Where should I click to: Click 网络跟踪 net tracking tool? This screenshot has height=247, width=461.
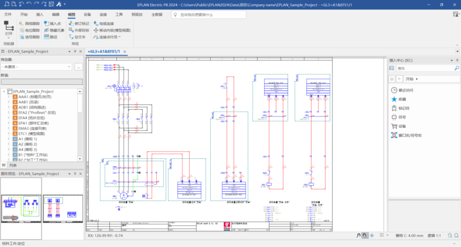point(29,23)
